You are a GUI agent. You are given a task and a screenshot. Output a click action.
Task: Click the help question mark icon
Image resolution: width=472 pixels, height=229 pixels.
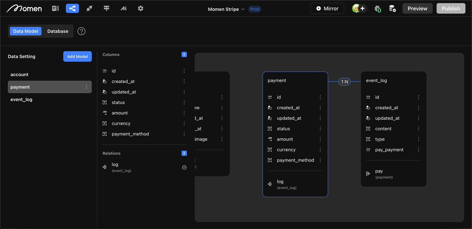pyautogui.click(x=81, y=31)
